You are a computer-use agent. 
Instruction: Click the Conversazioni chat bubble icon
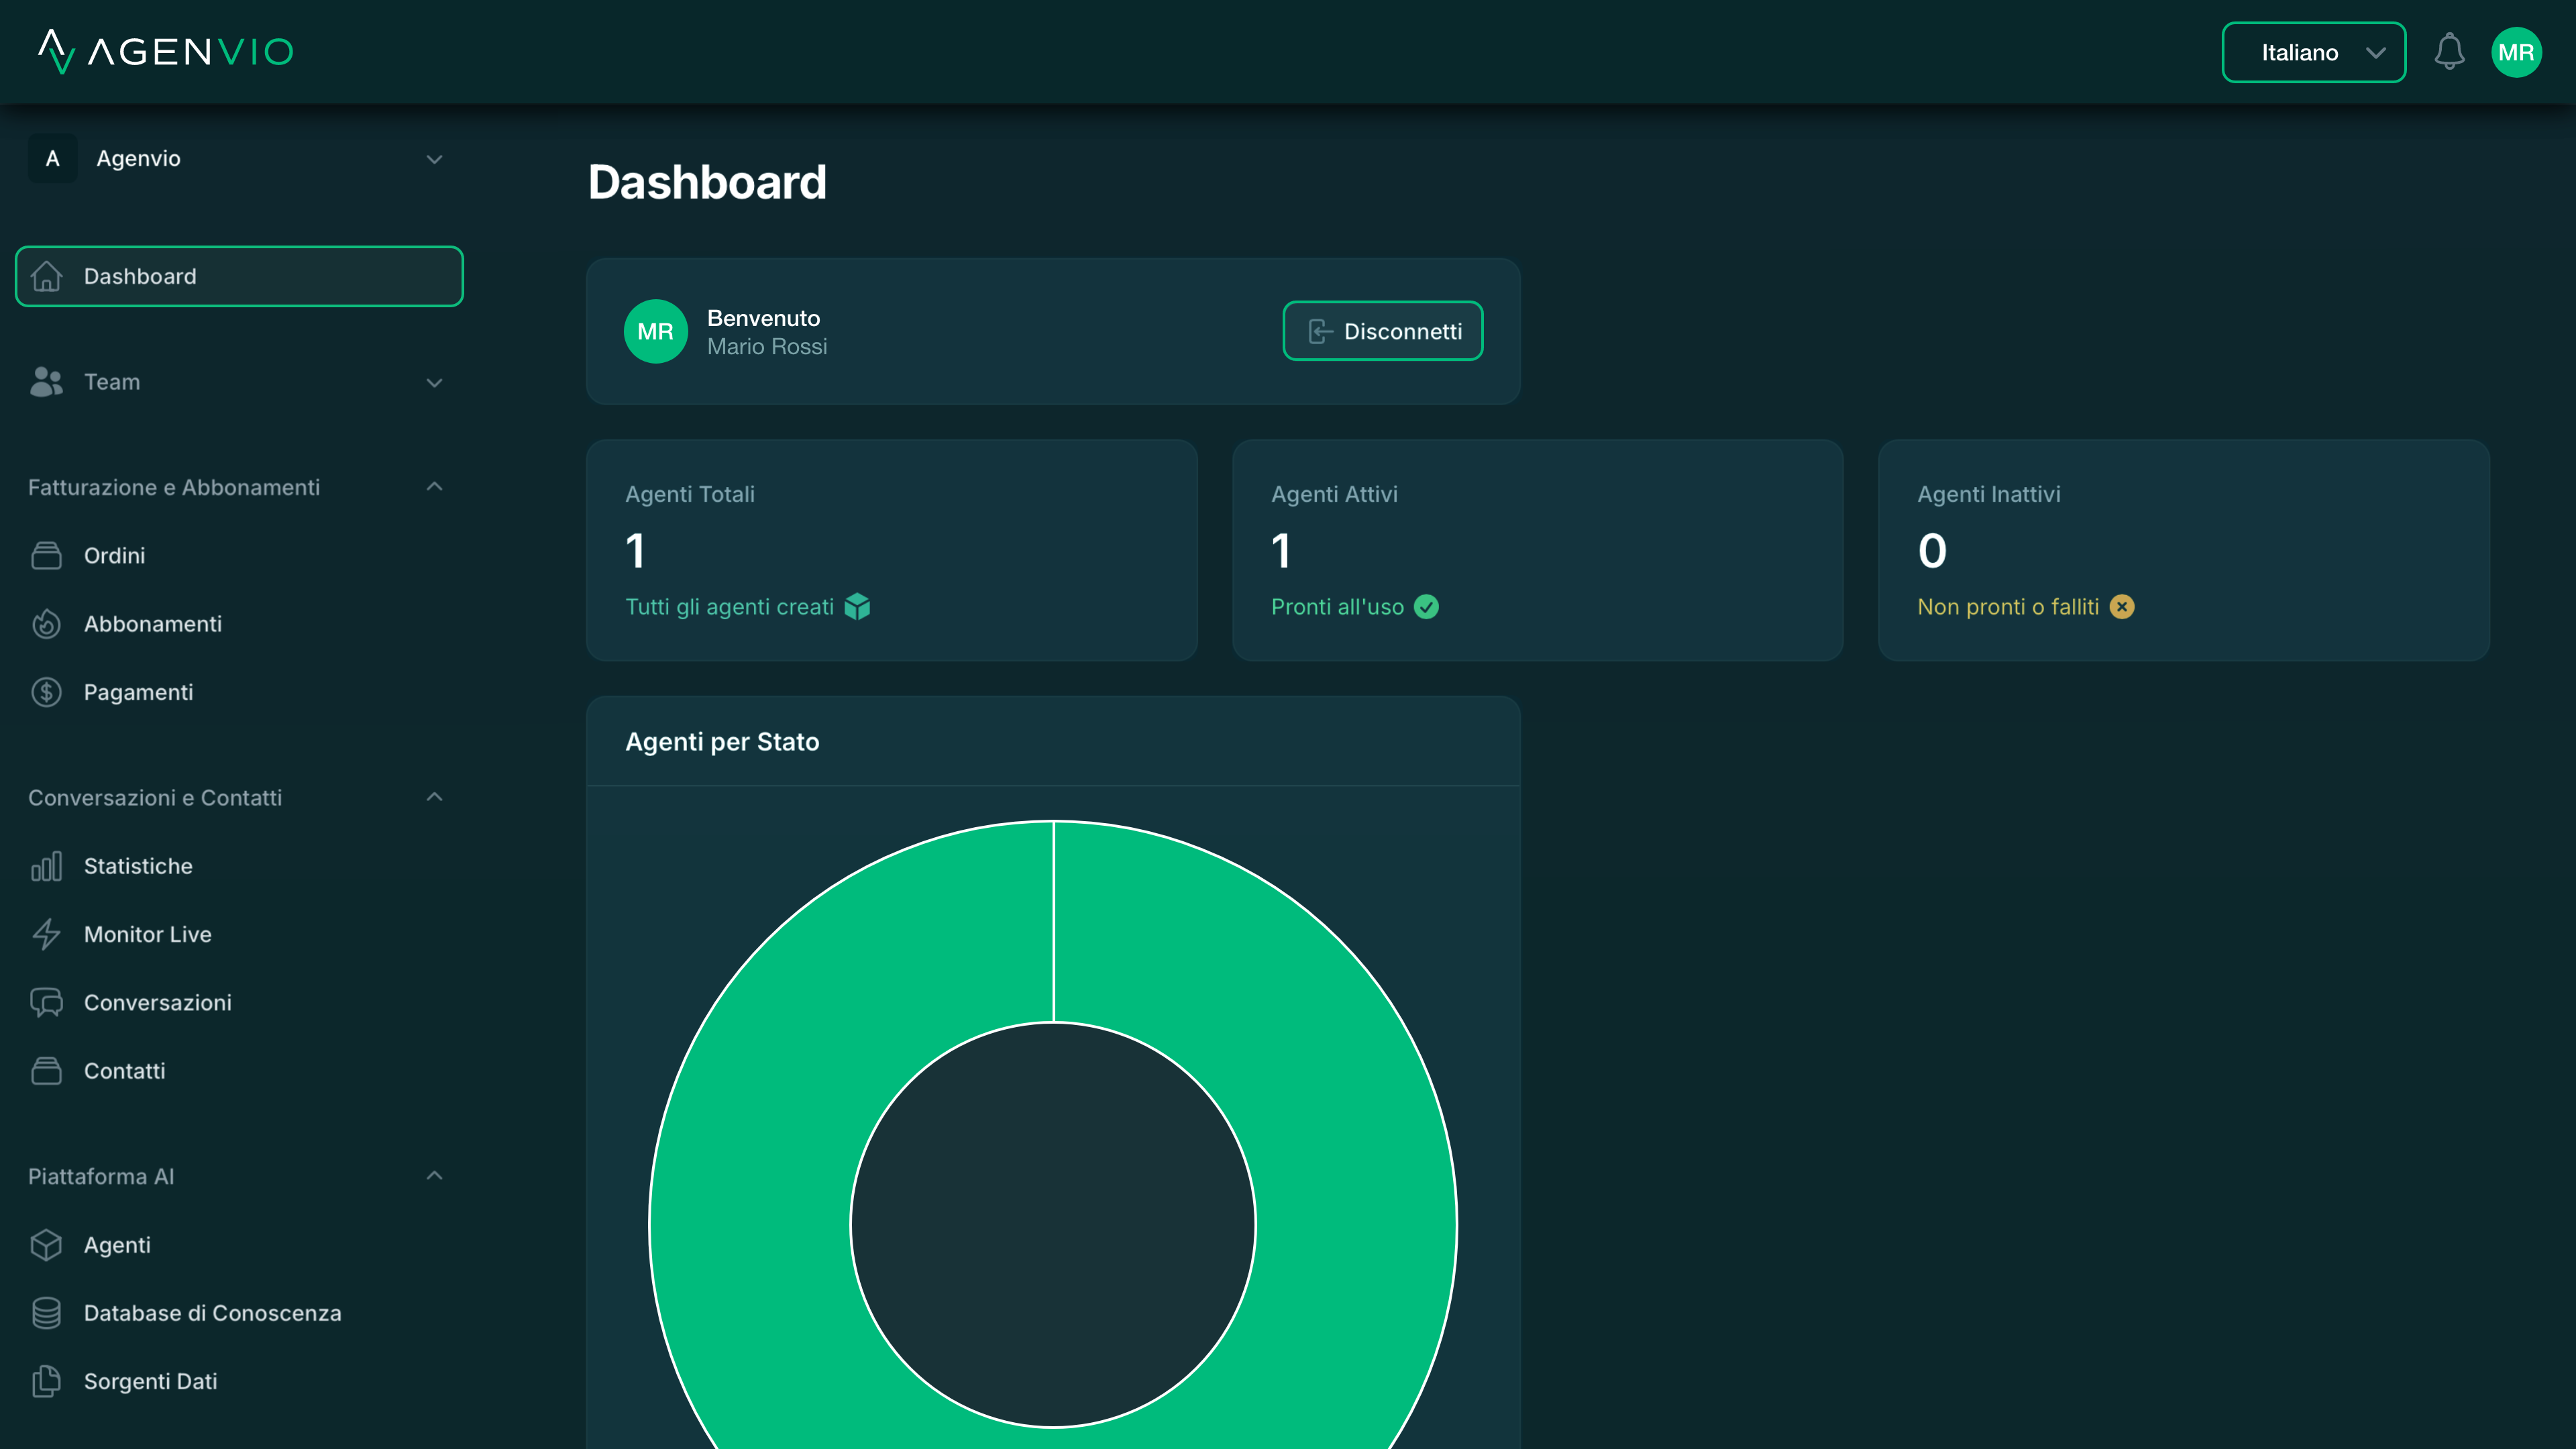47,1002
